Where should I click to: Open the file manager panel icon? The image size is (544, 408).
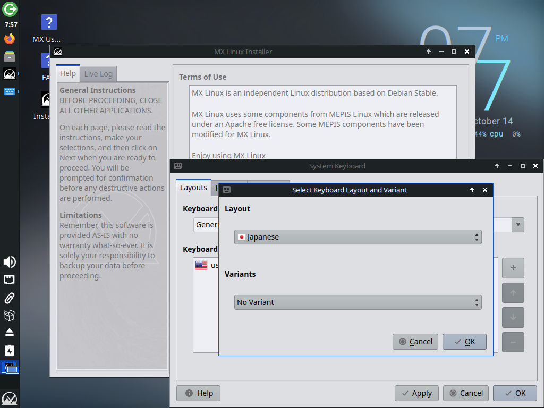[x=10, y=56]
